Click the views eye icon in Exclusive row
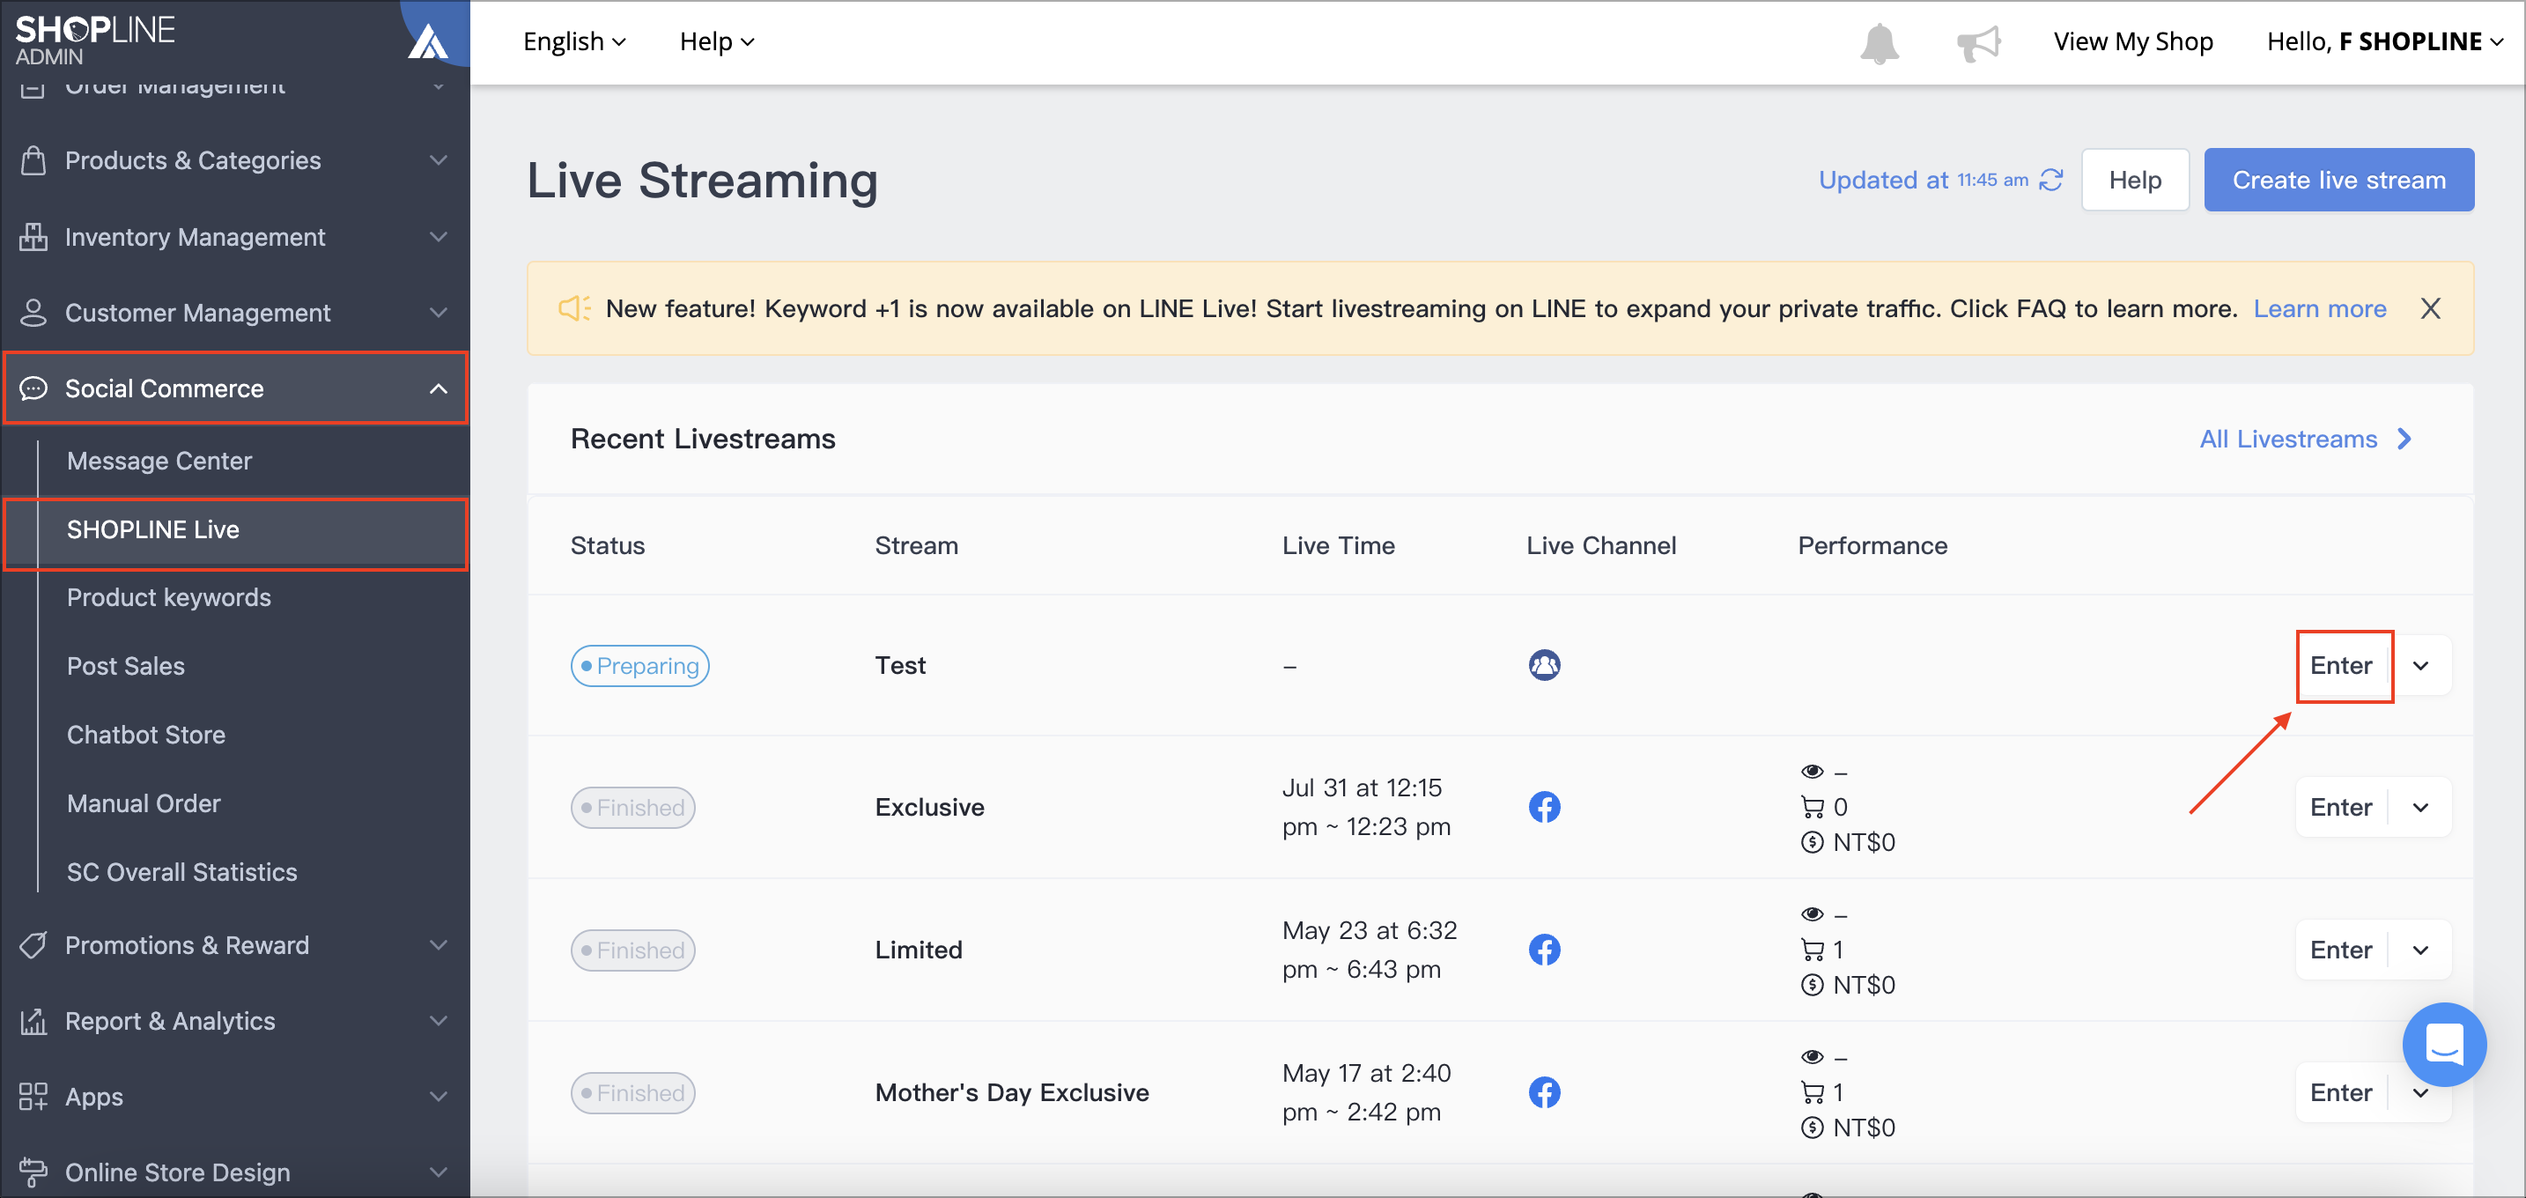2526x1198 pixels. [1812, 772]
